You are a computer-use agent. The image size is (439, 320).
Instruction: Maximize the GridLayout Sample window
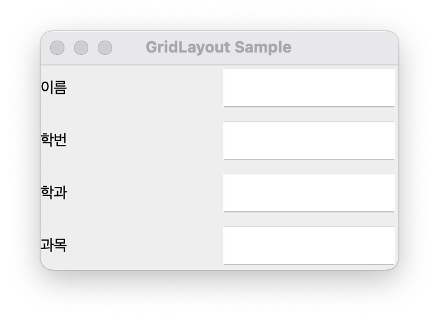coord(105,48)
